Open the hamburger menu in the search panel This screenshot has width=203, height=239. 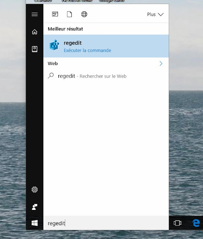[x=35, y=14]
